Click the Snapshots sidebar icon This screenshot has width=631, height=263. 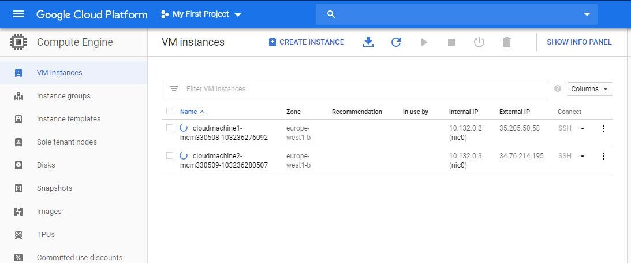pyautogui.click(x=18, y=188)
